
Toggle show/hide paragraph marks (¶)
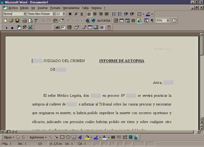click(x=152, y=21)
